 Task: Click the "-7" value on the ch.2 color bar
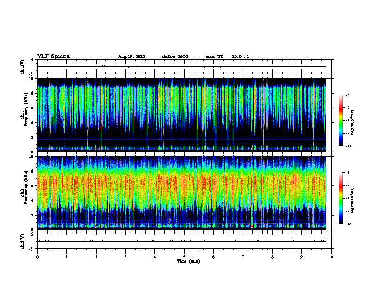pyautogui.click(x=348, y=185)
